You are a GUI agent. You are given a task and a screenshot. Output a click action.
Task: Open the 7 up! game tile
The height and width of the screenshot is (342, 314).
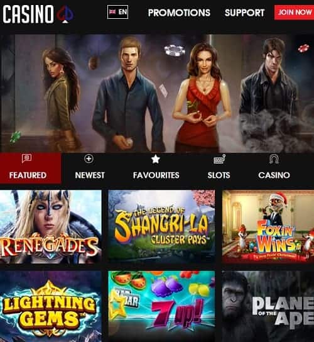[161, 306]
